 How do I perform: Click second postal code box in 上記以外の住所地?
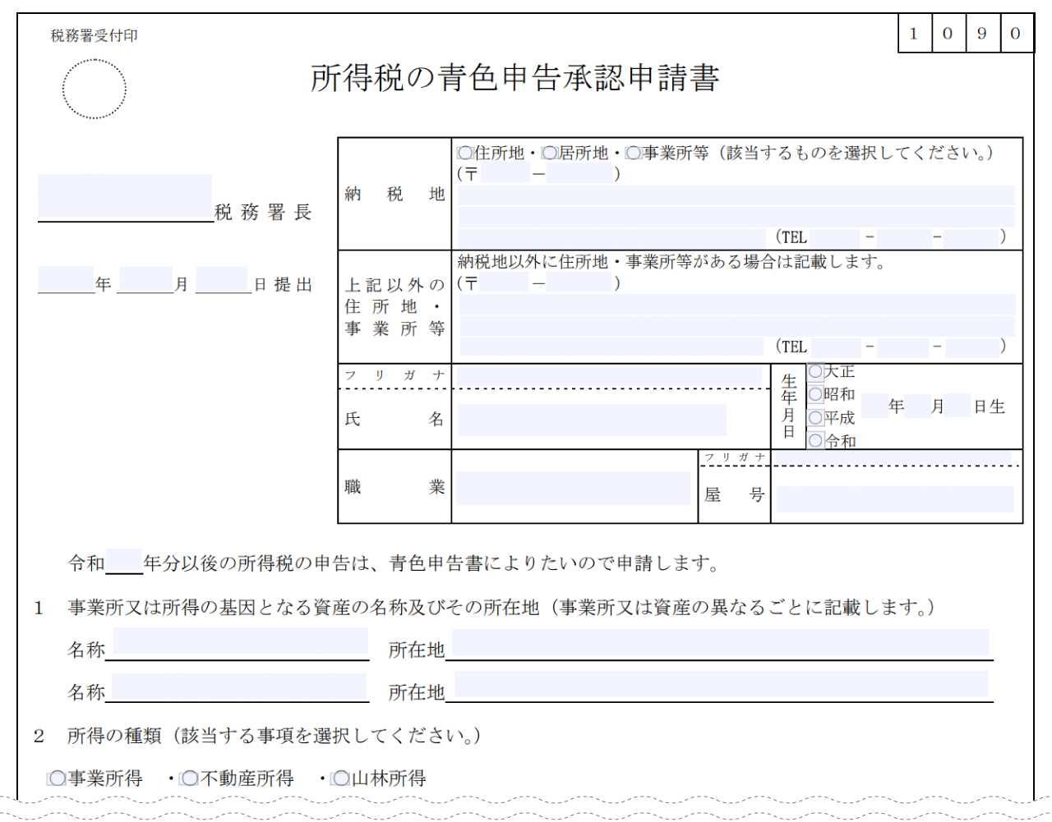click(579, 283)
